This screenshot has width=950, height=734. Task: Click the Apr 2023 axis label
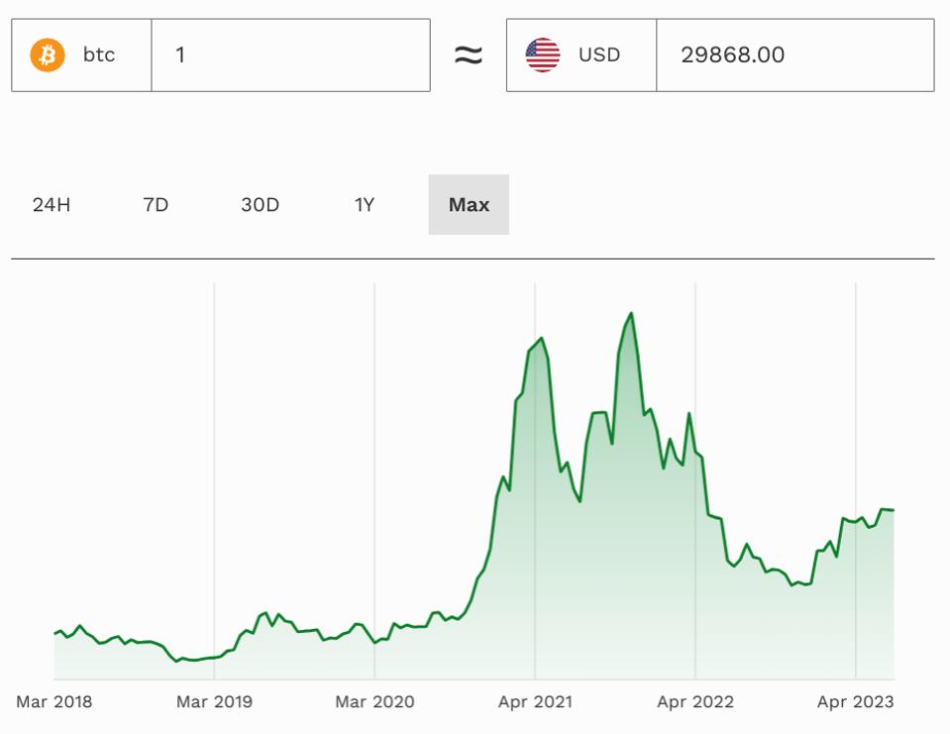point(855,702)
